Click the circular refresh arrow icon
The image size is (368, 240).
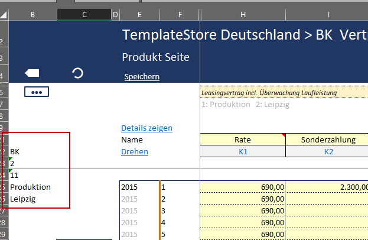pos(77,73)
